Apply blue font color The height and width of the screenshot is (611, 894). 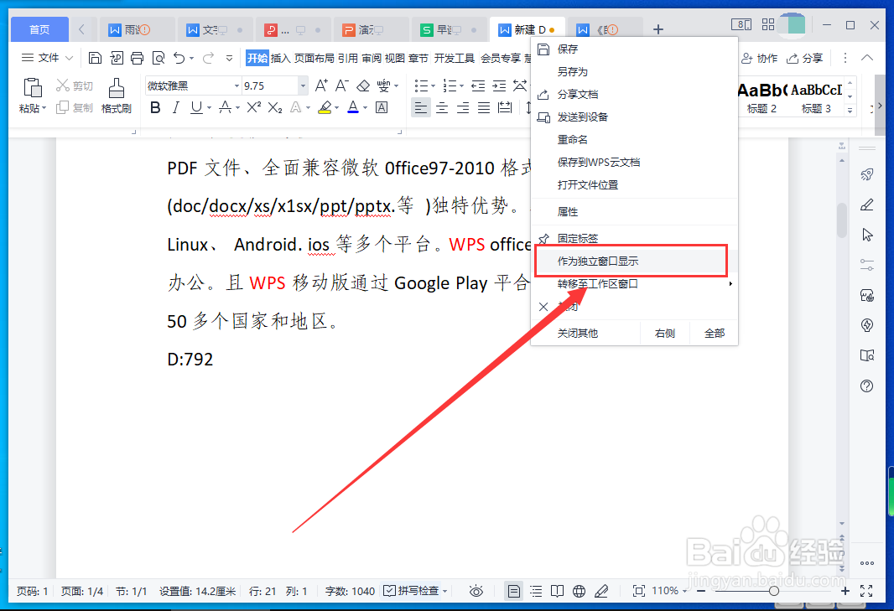(353, 107)
